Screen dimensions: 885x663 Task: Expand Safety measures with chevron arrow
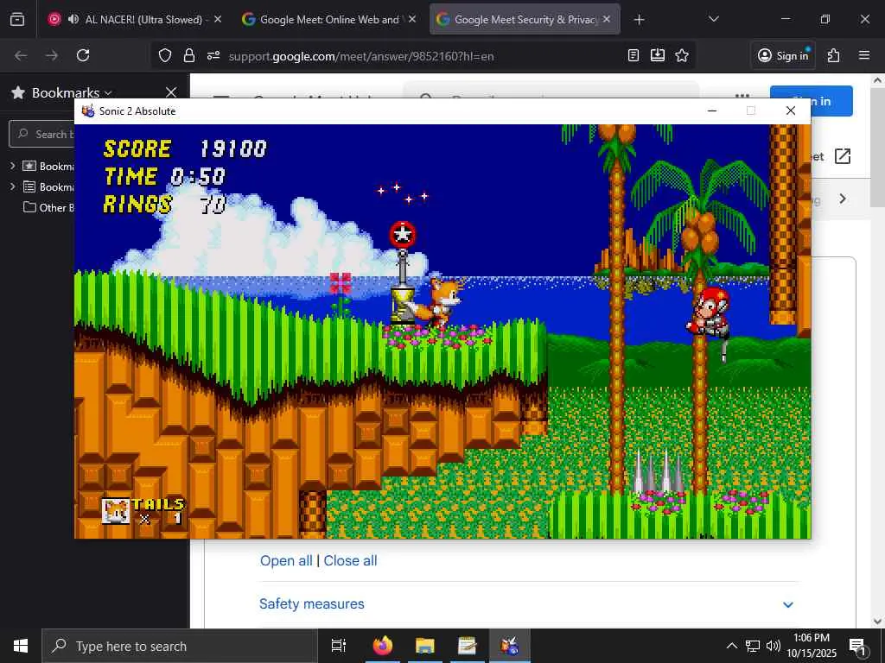click(x=788, y=604)
